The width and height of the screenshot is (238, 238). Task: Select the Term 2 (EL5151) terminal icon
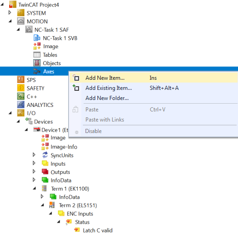click(x=52, y=205)
